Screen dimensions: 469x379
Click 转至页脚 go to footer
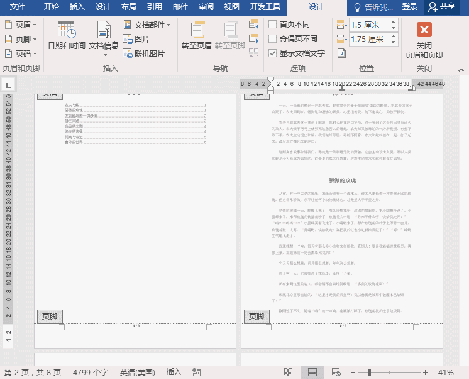click(x=230, y=35)
